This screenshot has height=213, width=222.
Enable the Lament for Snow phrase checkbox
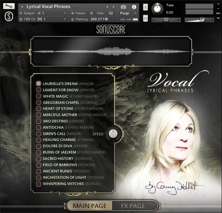[39, 90]
